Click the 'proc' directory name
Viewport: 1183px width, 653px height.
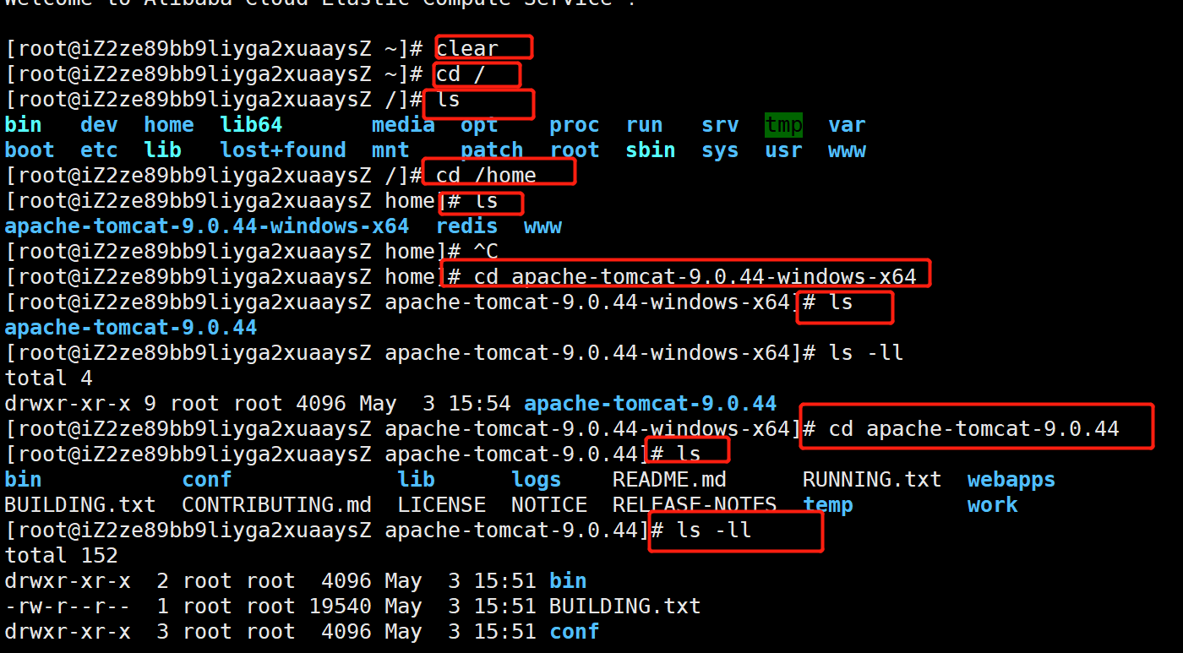coord(575,125)
